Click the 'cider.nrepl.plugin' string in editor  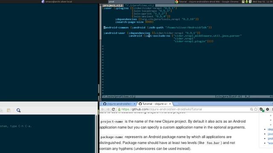pos(190,41)
